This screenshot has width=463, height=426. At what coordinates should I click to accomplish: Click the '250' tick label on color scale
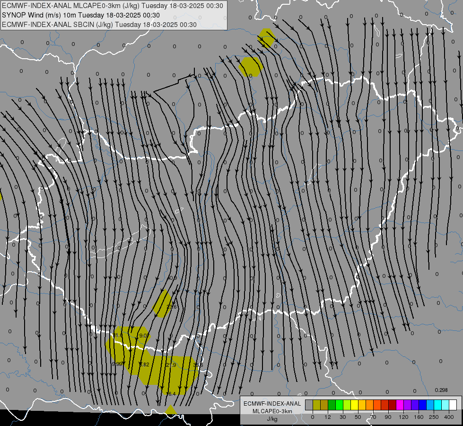[434, 417]
